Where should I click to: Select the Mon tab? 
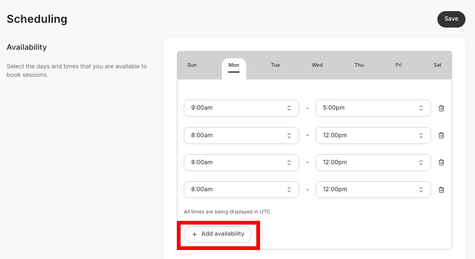point(234,68)
